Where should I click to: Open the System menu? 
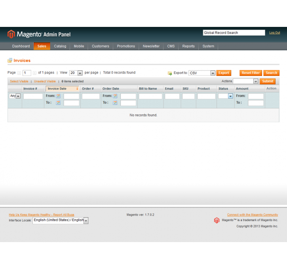click(x=208, y=46)
